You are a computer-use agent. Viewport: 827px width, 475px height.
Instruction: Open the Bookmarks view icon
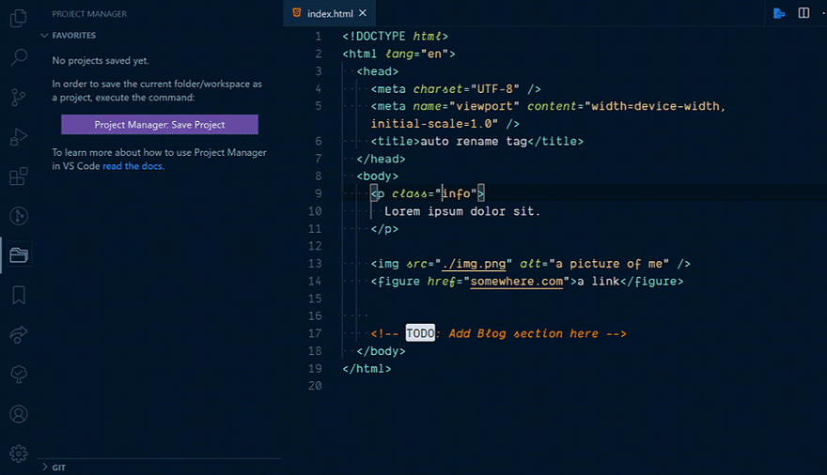click(19, 295)
